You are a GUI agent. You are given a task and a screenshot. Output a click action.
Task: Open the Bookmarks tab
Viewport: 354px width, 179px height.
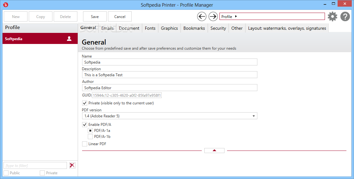click(x=194, y=28)
